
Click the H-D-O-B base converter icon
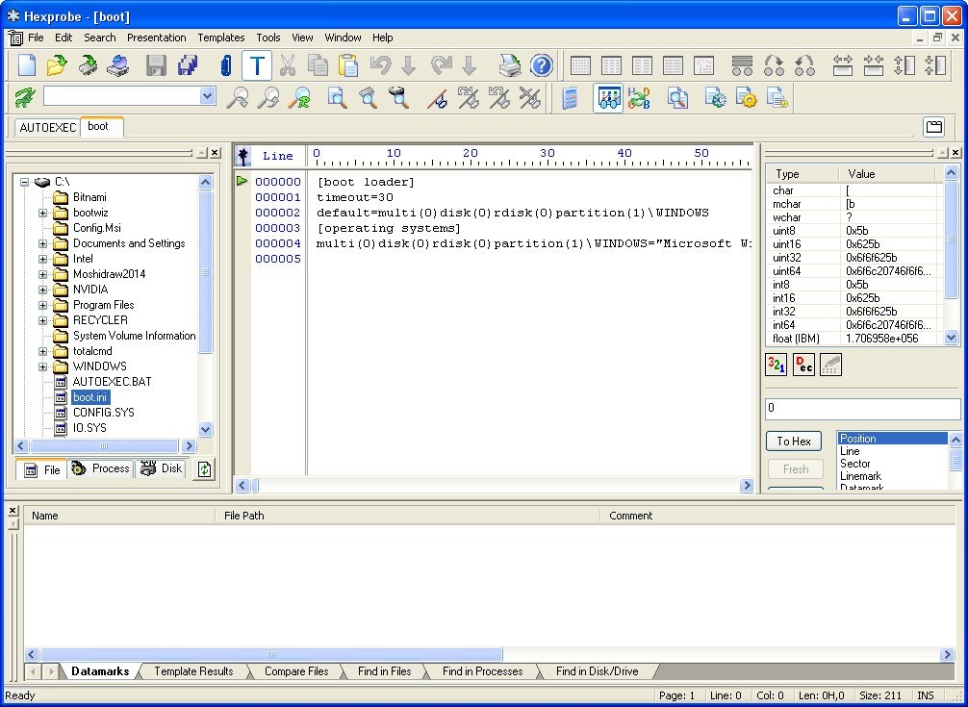click(x=639, y=97)
